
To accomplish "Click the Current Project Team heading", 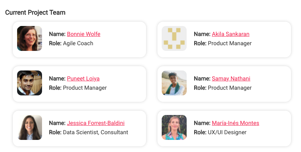I will (35, 12).
